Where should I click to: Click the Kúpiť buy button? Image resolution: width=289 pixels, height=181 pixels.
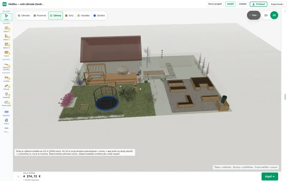[270, 176]
